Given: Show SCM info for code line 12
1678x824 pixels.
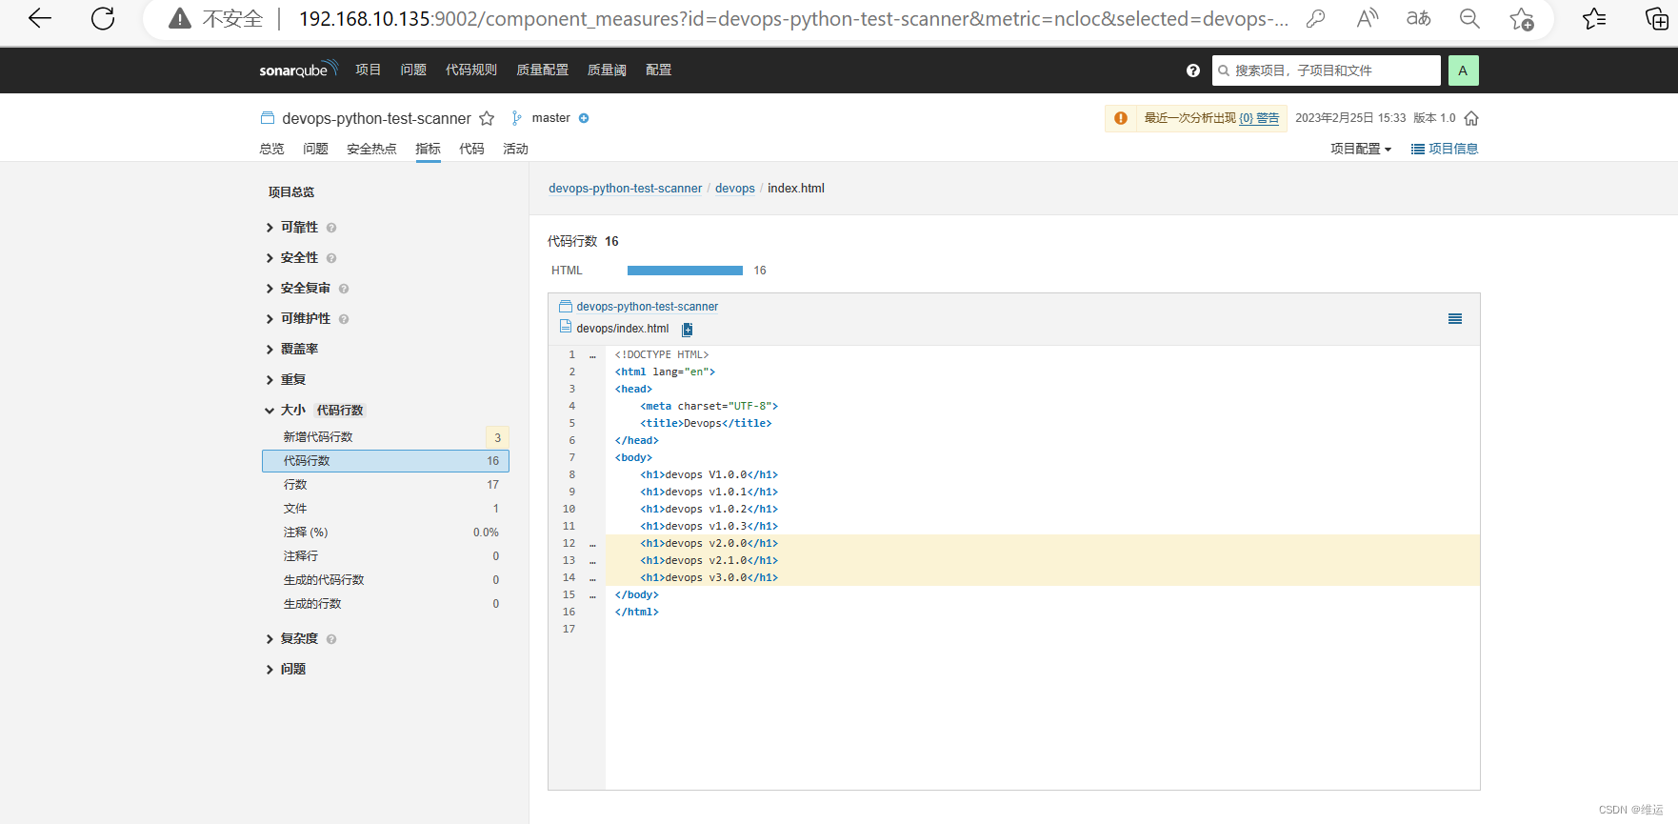Looking at the screenshot, I should click(592, 545).
